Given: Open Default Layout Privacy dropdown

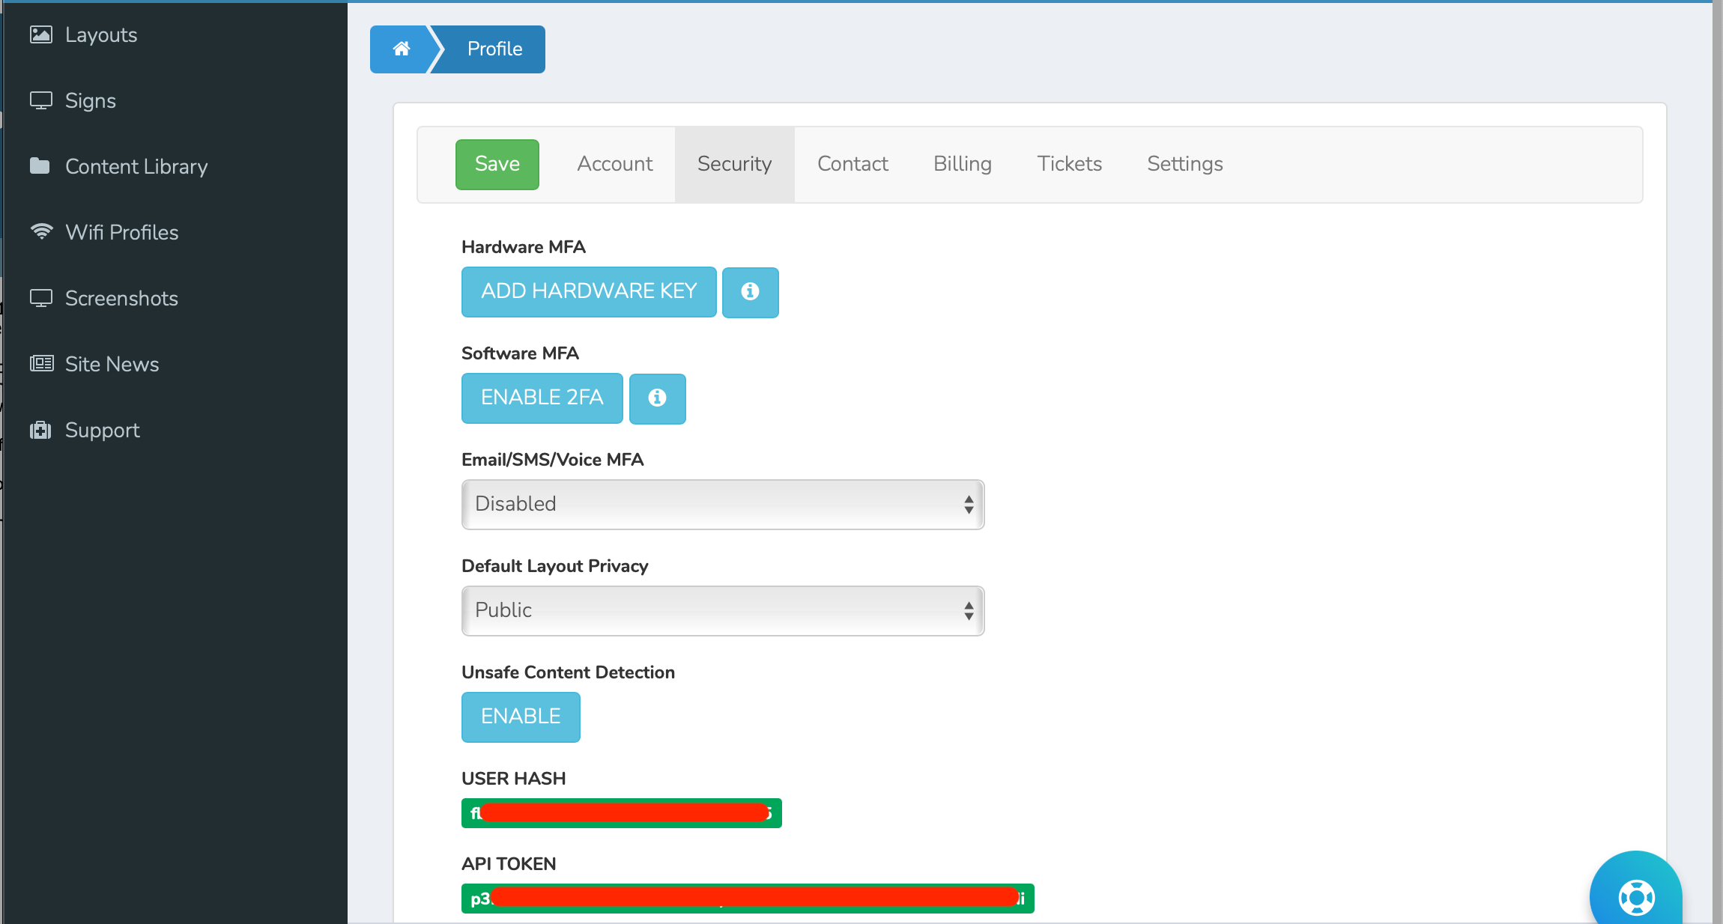Looking at the screenshot, I should tap(722, 611).
